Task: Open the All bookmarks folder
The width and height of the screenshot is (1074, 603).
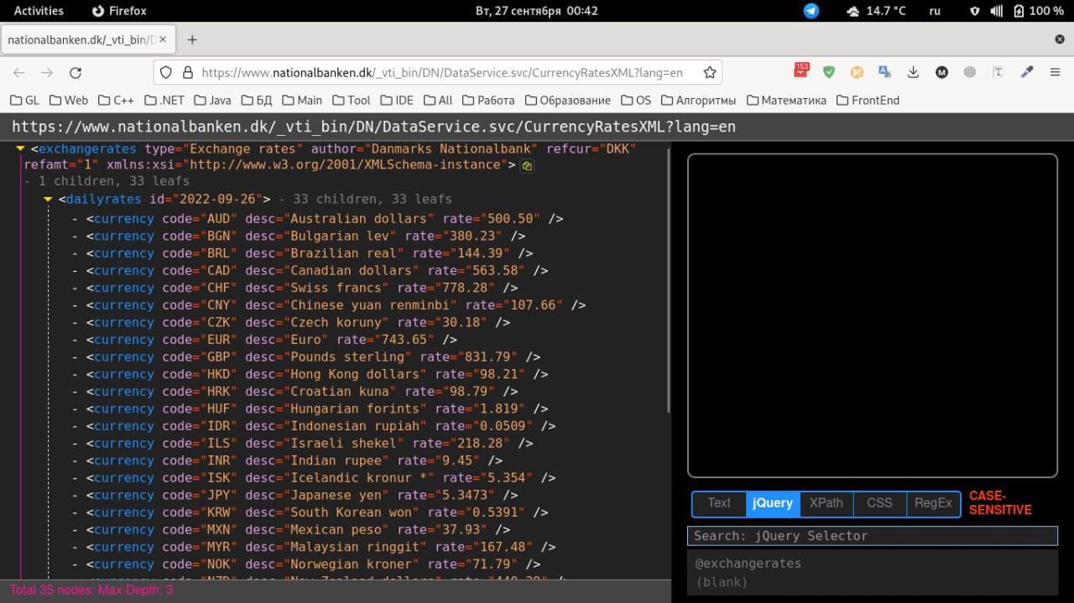Action: tap(438, 100)
